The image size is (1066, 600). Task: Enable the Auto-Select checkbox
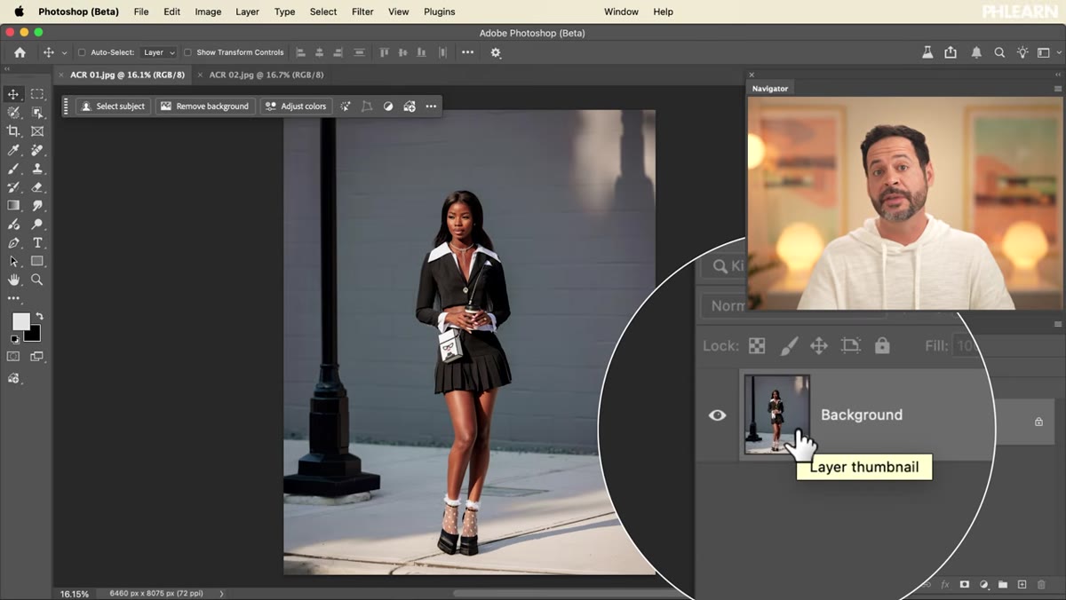pos(83,52)
